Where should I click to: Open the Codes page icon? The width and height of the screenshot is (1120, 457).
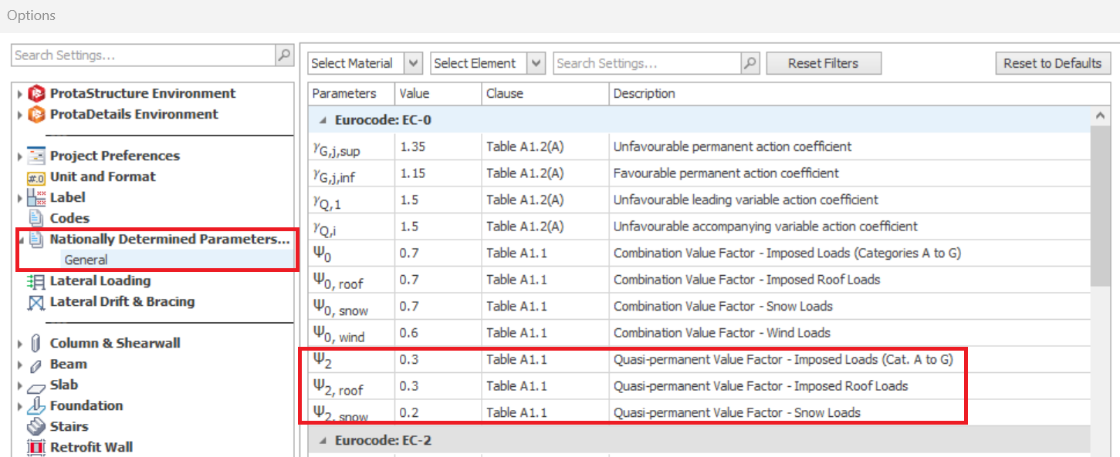click(x=36, y=219)
